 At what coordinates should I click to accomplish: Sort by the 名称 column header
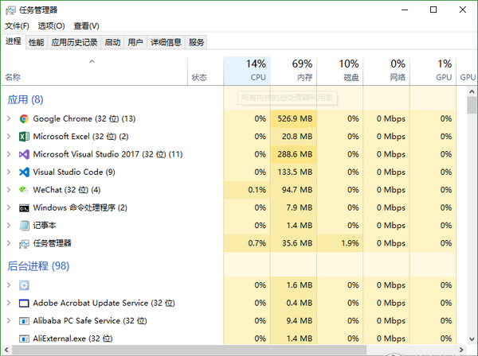[x=95, y=72]
